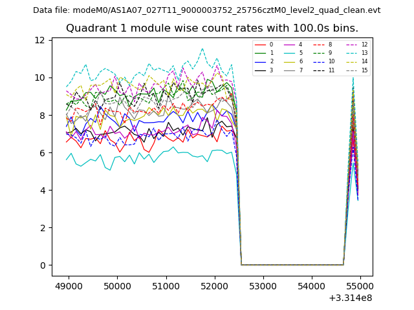Click the cyan solid legend line for module 5
Screen dimensions: 414x310
(289, 53)
